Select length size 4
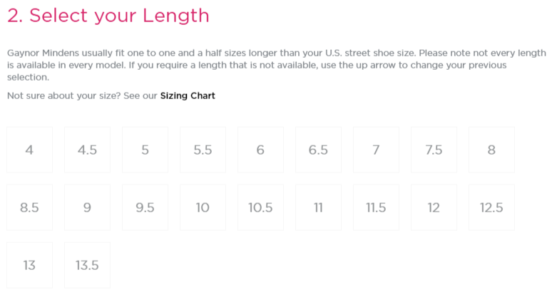557x297 pixels. coord(29,150)
